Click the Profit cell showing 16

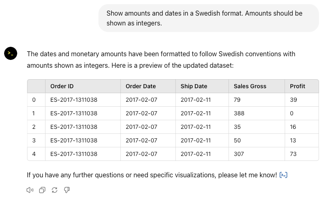tap(293, 127)
